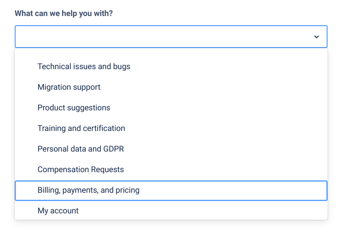This screenshot has height=239, width=345.
Task: Choose "Personal data and GDPR" option
Action: 81,149
